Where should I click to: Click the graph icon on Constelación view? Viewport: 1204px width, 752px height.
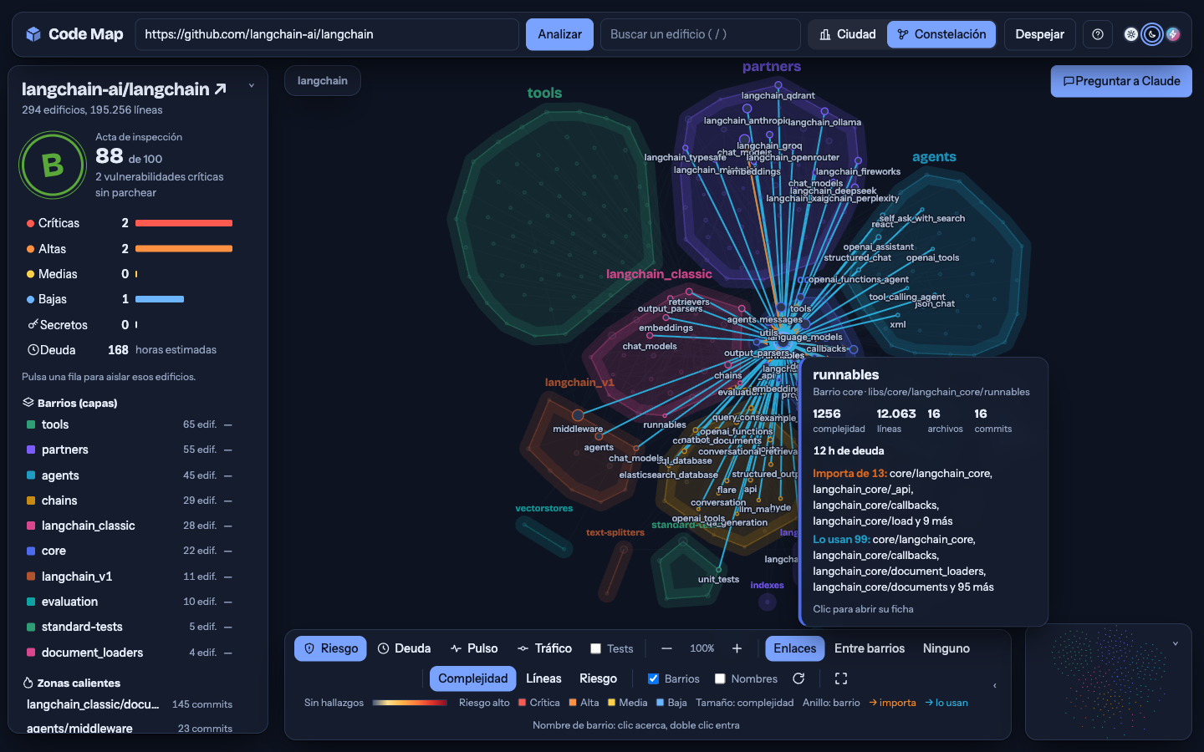click(x=903, y=34)
